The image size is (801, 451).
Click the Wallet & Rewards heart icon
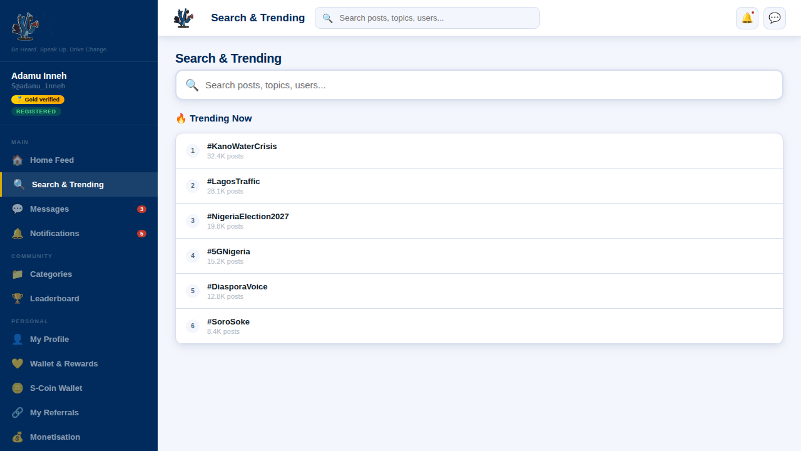click(18, 364)
